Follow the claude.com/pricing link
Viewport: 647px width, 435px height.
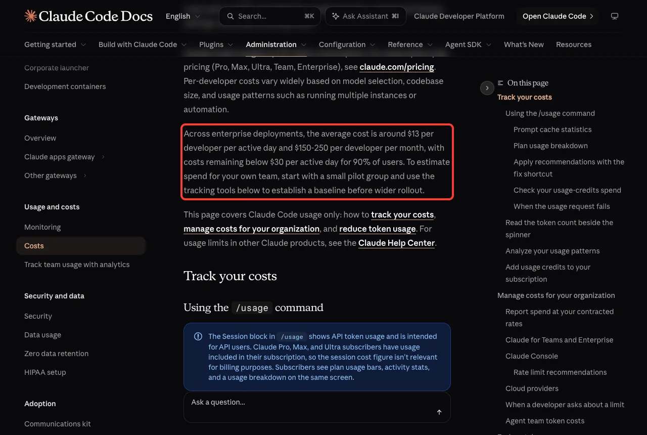397,67
